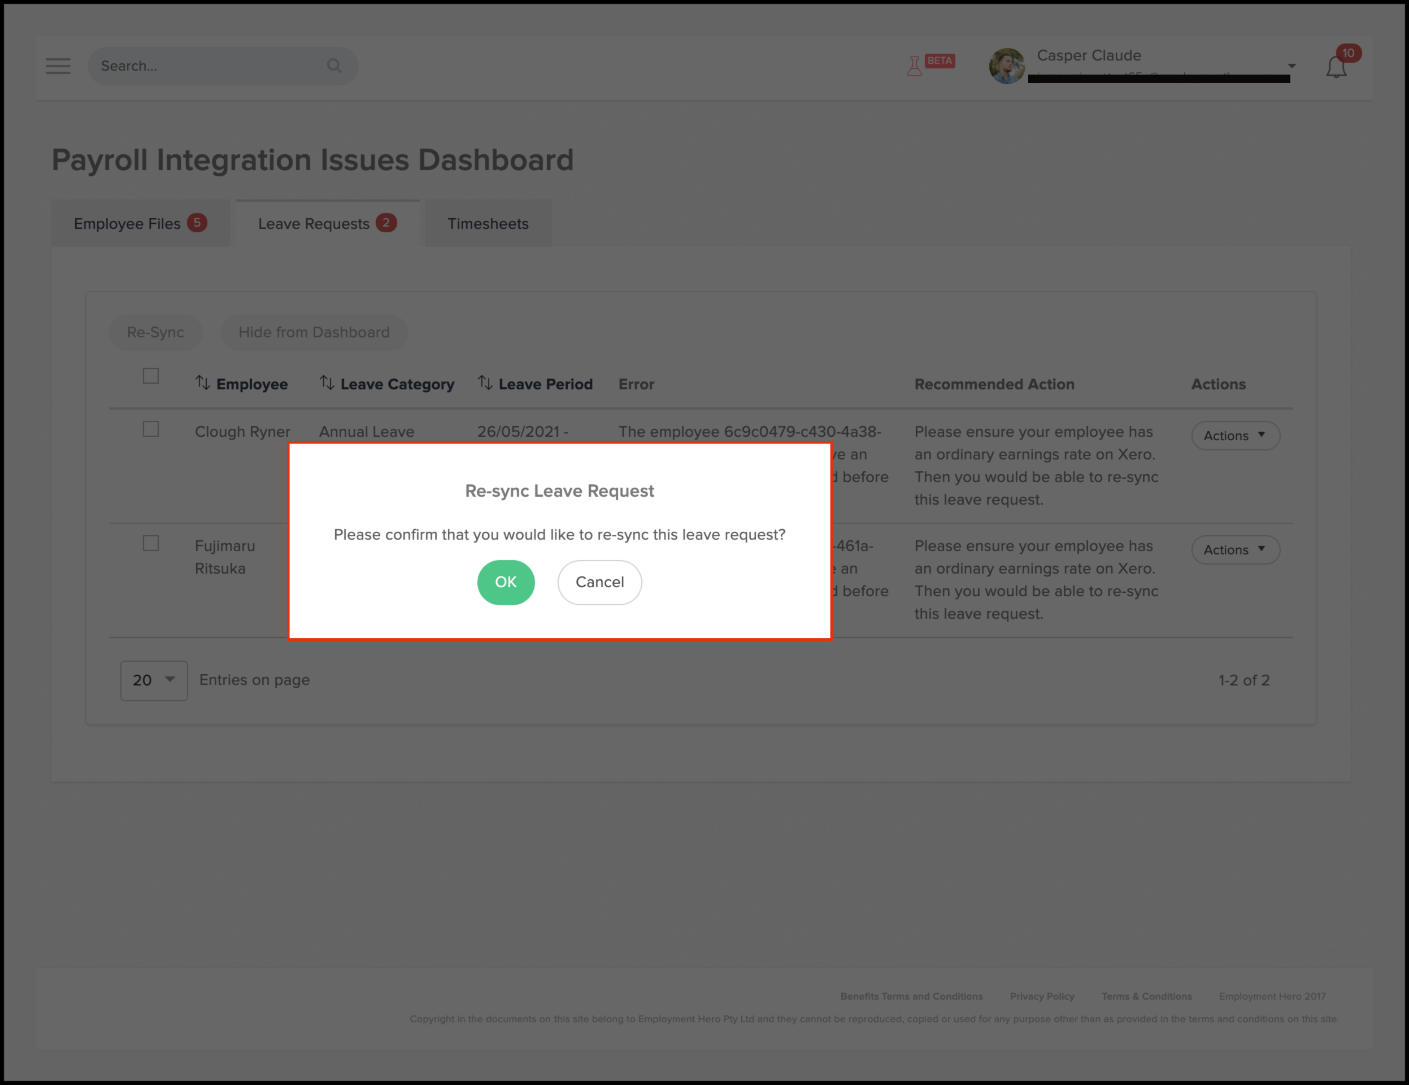
Task: Sort by Leave Period column arrows
Action: 485,383
